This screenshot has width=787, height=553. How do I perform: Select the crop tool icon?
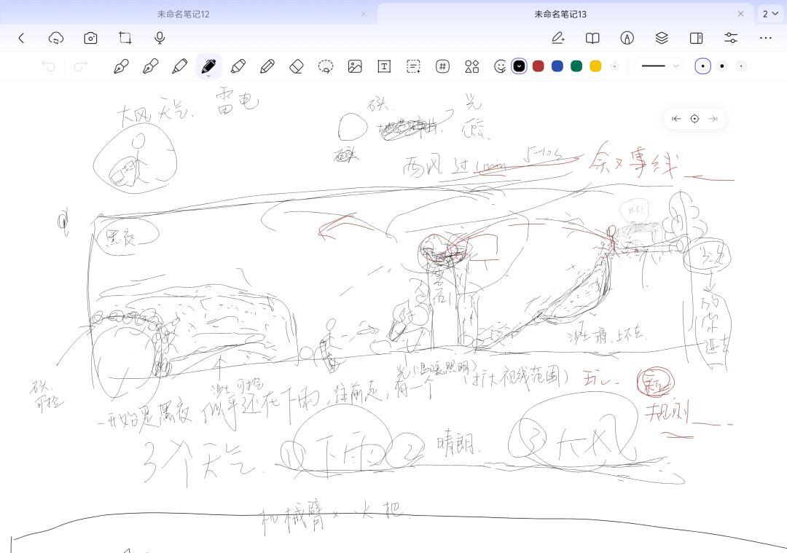[x=125, y=38]
